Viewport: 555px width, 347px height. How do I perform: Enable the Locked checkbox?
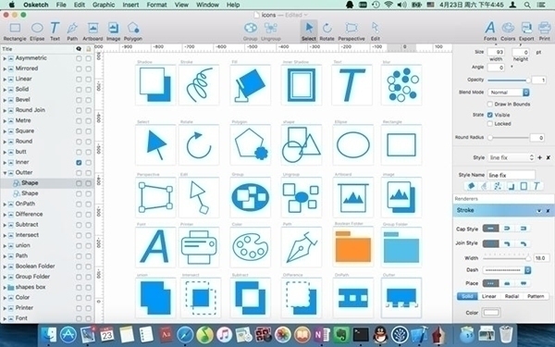[490, 124]
